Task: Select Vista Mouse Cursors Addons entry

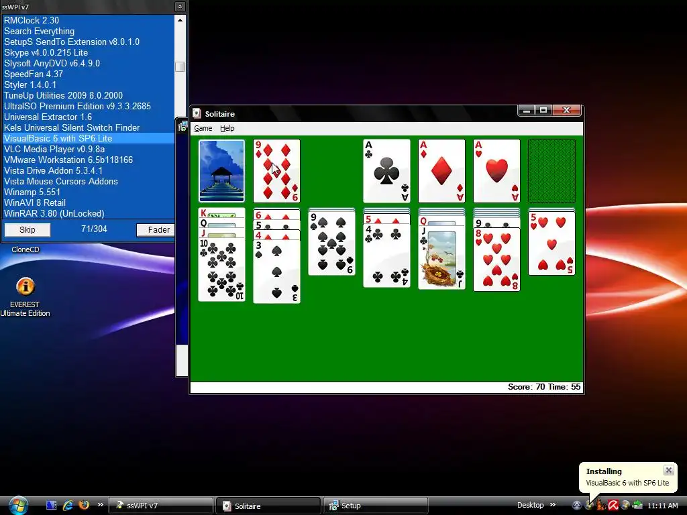Action: (x=88, y=181)
